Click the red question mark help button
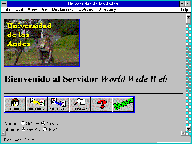192x144 pixels. [x=101, y=104]
